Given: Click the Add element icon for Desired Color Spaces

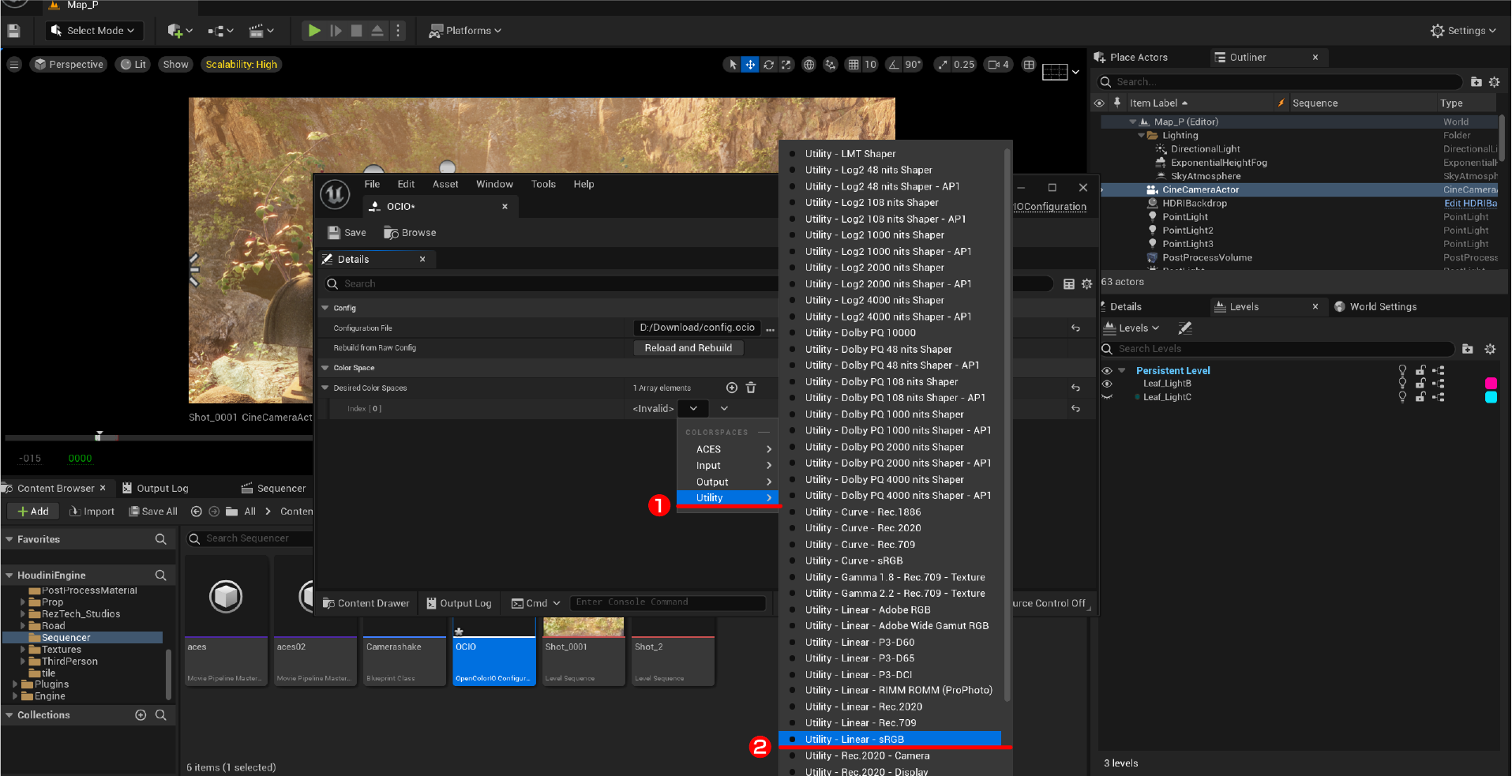Looking at the screenshot, I should (731, 388).
